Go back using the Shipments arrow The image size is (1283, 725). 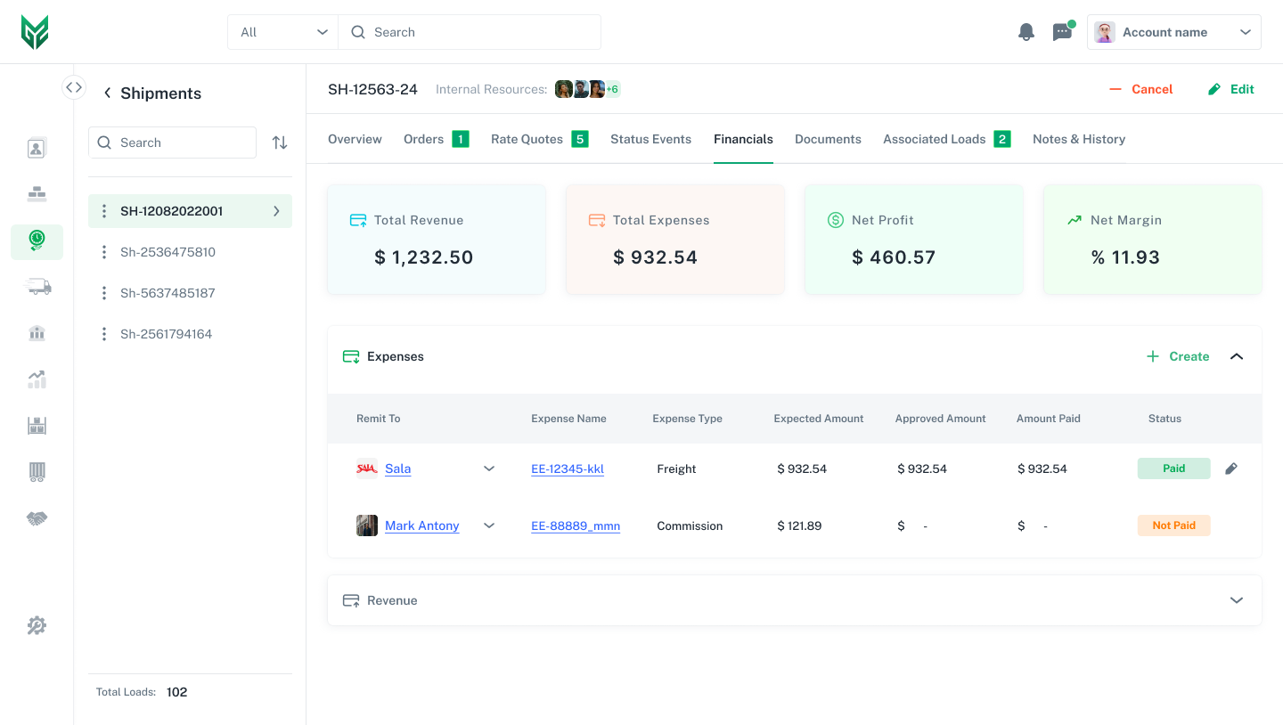(x=107, y=93)
